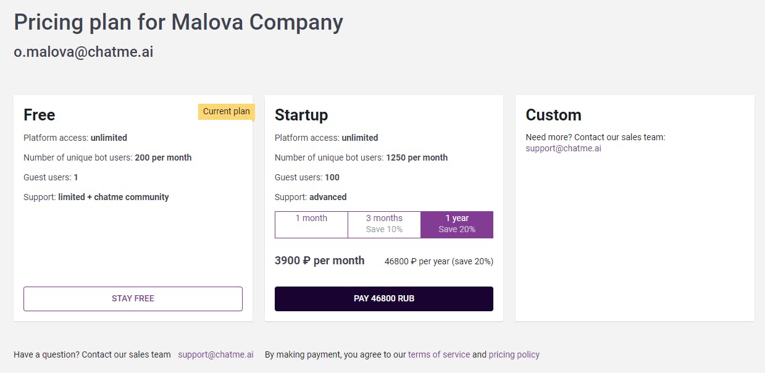Viewport: 765px width, 373px height.
Task: Click the Free plan heading
Action: (40, 115)
